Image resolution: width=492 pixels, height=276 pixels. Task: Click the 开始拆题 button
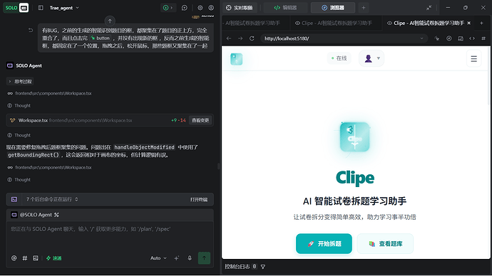324,243
